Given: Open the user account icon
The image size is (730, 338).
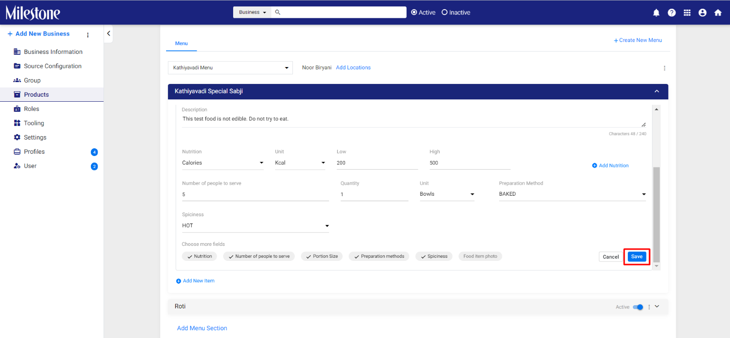Looking at the screenshot, I should [x=703, y=13].
